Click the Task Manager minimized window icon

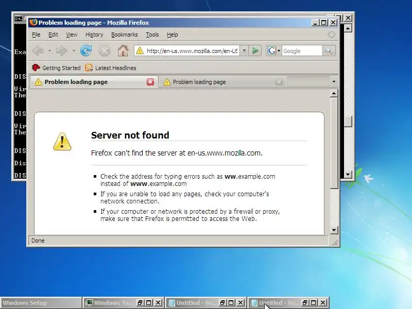[90, 303]
